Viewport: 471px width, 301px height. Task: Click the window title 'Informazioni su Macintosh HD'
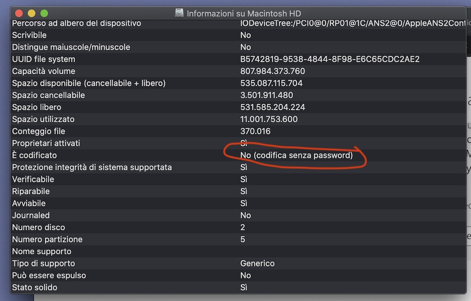tap(244, 13)
